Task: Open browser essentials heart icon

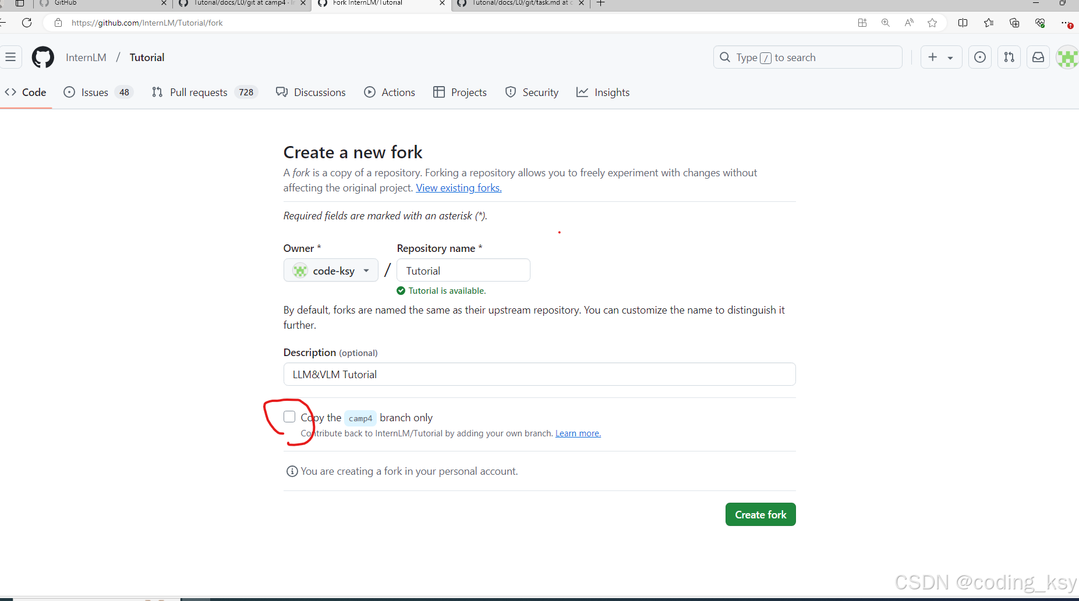Action: (x=1040, y=23)
